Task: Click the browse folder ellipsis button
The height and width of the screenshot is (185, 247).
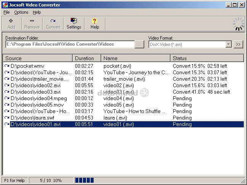Action: tap(140, 45)
